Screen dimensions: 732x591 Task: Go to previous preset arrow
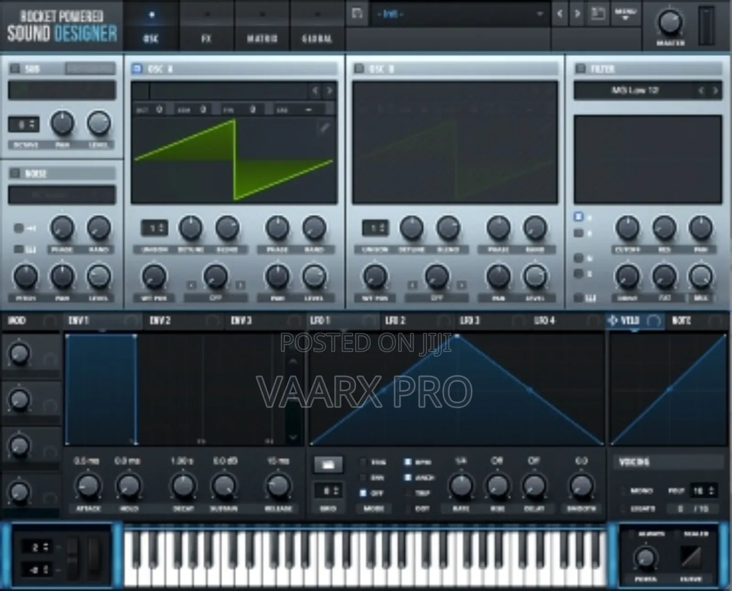coord(560,14)
